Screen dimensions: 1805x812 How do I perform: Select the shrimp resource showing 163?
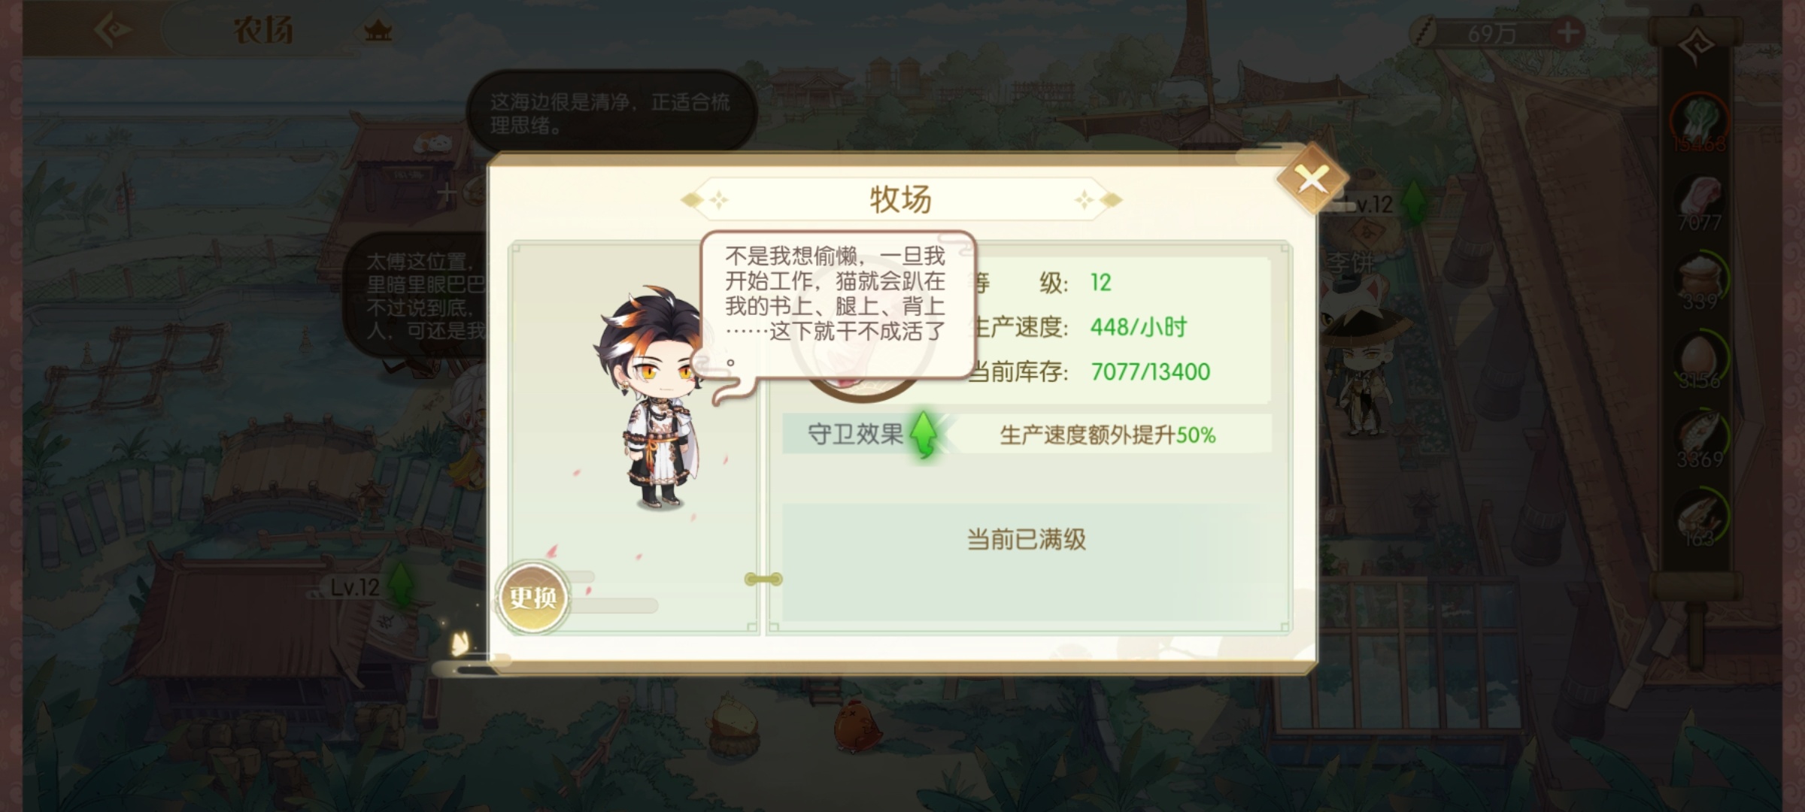(x=1700, y=519)
